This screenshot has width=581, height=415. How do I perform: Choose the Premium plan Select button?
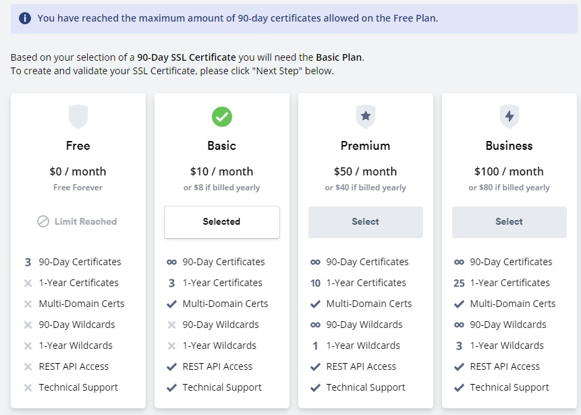366,222
